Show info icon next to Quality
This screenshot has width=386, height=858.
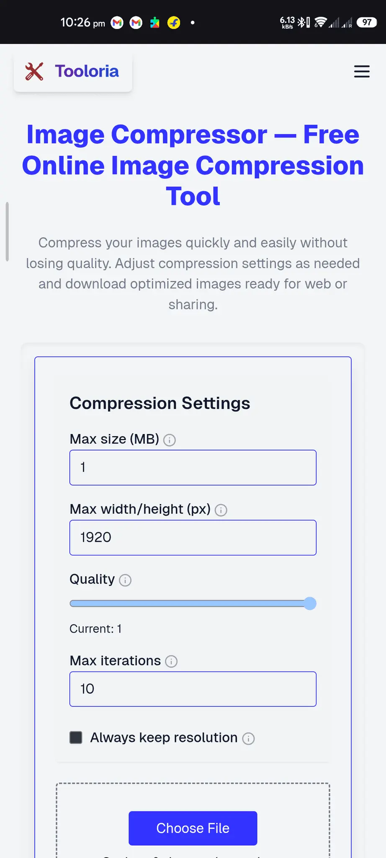click(125, 580)
